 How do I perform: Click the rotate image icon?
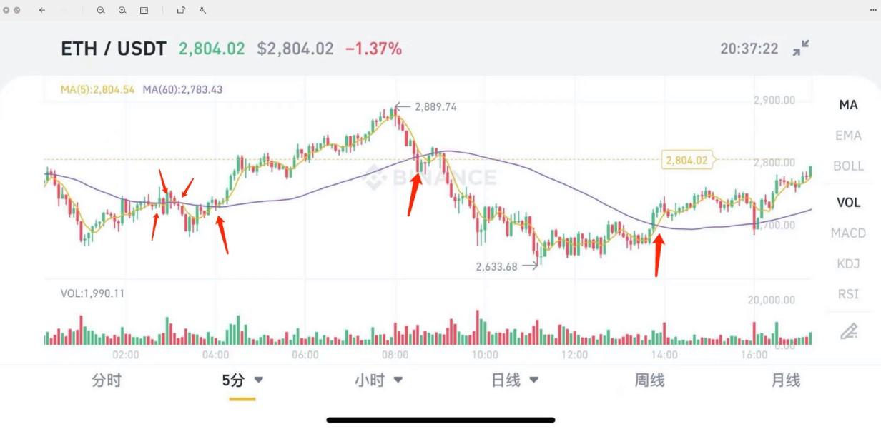click(181, 11)
